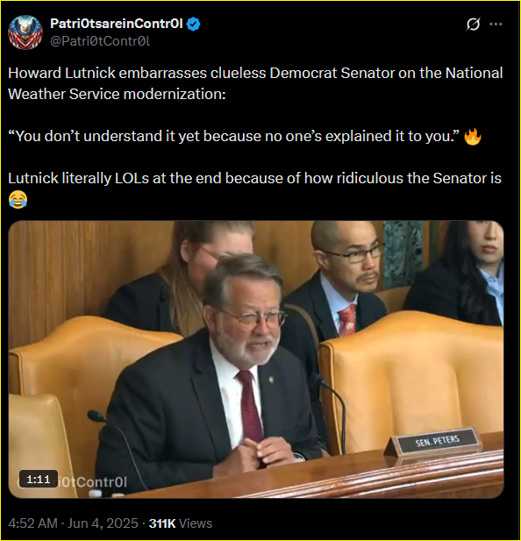The width and height of the screenshot is (521, 541).
Task: Open the three-dot more options menu
Action: pyautogui.click(x=496, y=25)
